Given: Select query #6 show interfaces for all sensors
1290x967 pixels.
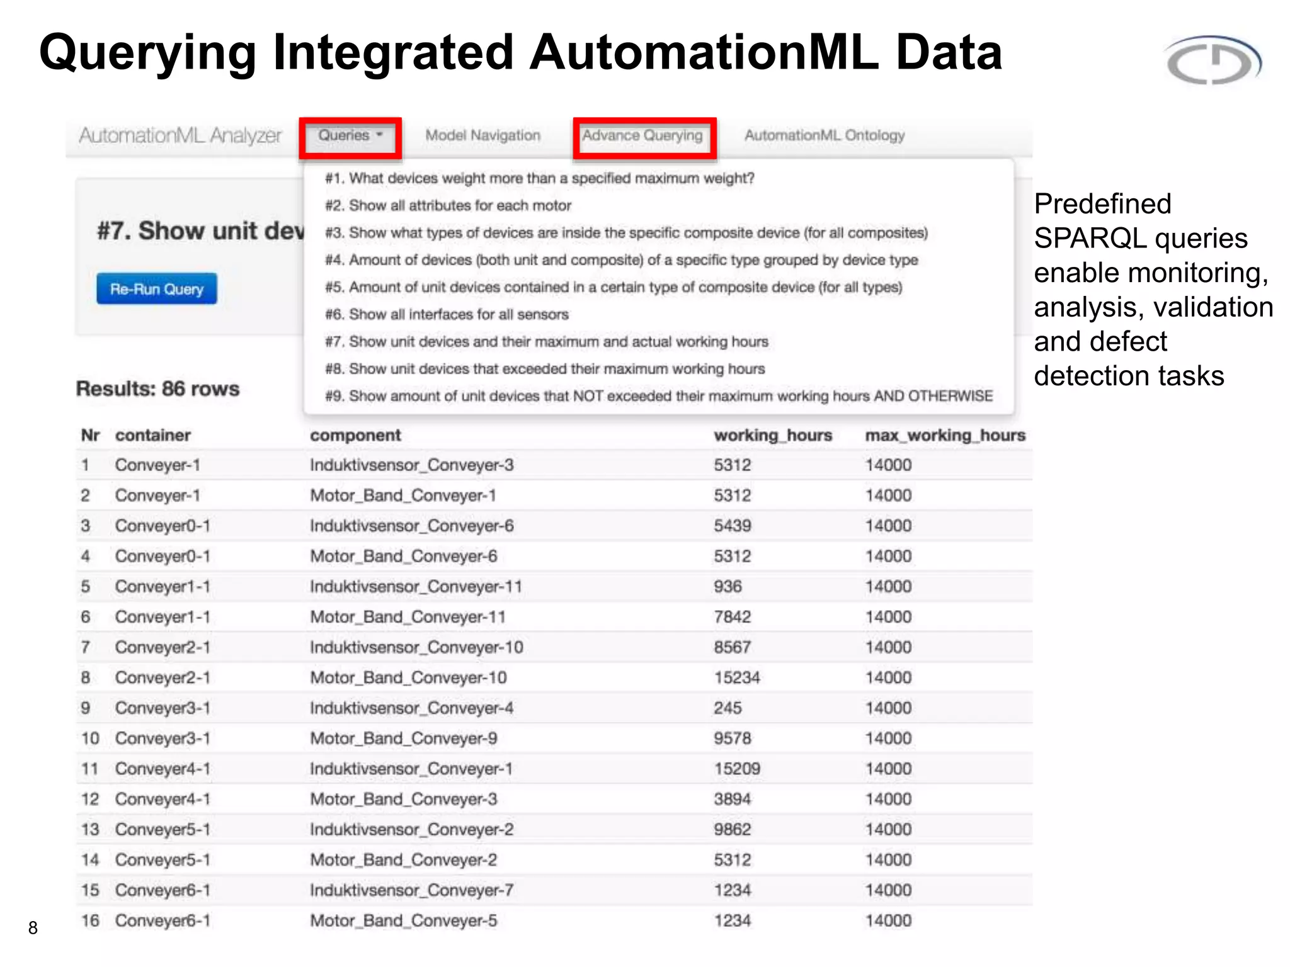Looking at the screenshot, I should (447, 314).
